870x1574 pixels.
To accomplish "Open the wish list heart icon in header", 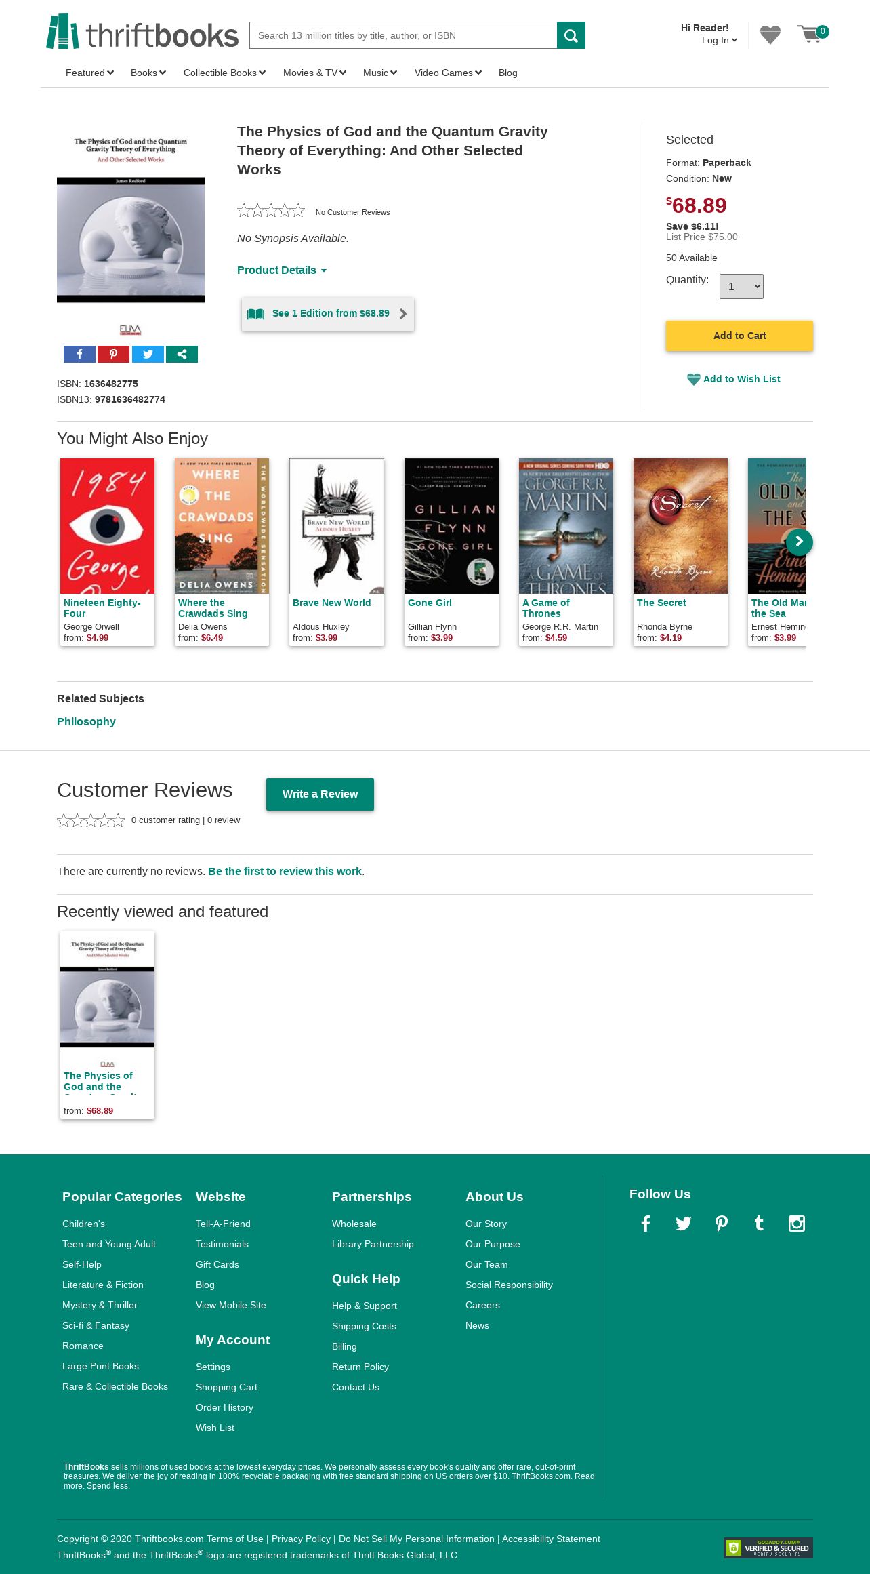I will [x=770, y=35].
